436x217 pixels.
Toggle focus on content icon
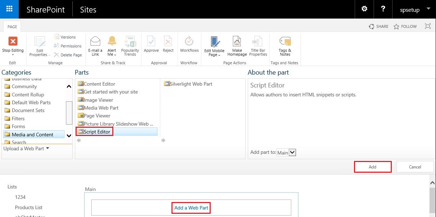[x=428, y=26]
